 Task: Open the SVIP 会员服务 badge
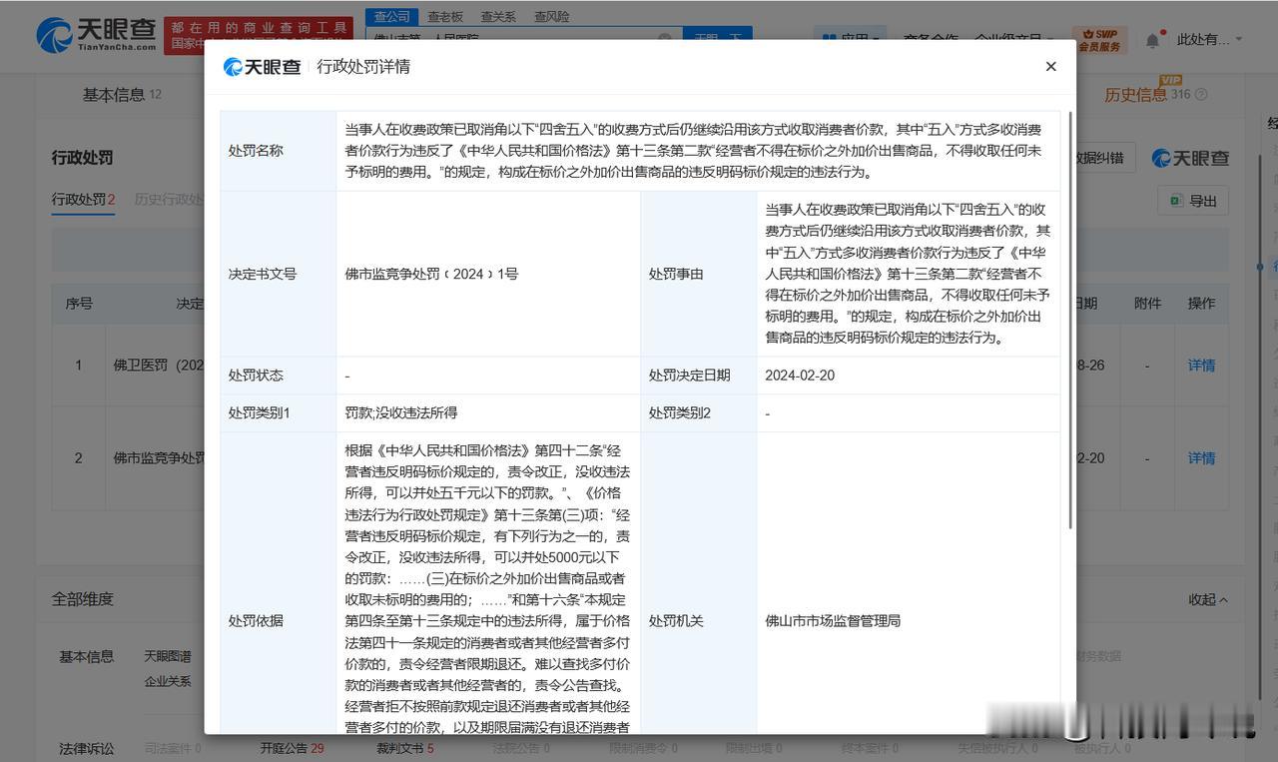1100,40
